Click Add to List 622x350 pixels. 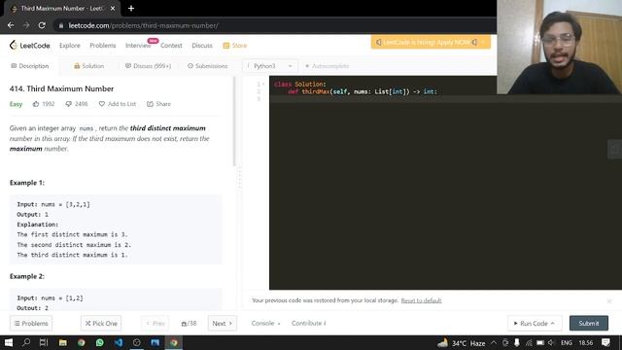coord(118,104)
